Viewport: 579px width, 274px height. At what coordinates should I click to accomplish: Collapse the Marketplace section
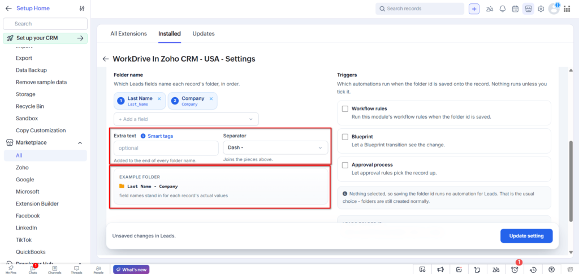80,143
